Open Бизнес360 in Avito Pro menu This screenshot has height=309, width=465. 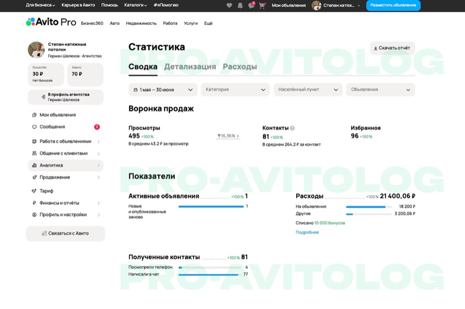point(92,23)
